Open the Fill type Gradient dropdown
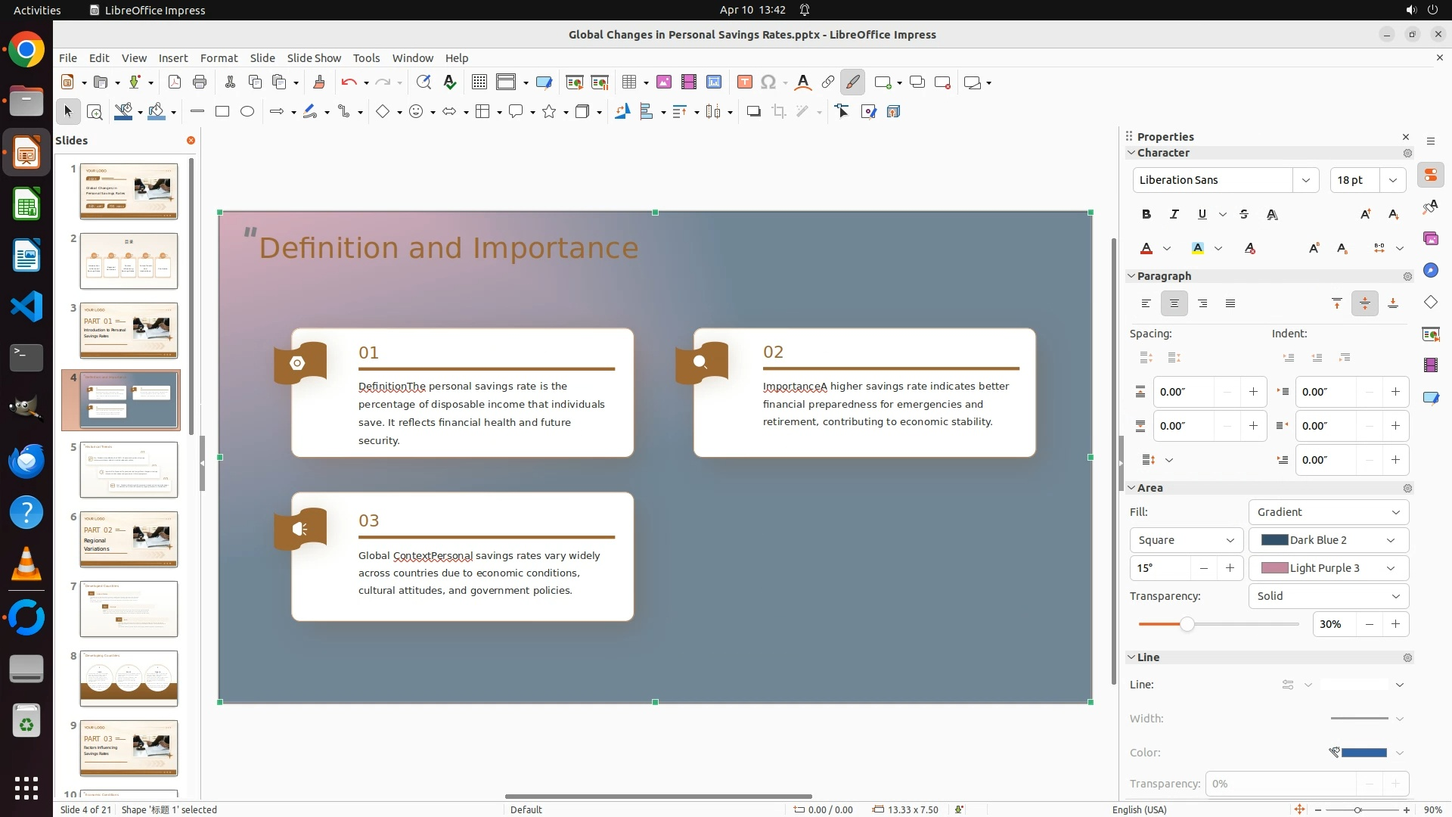Image resolution: width=1452 pixels, height=817 pixels. click(x=1328, y=512)
